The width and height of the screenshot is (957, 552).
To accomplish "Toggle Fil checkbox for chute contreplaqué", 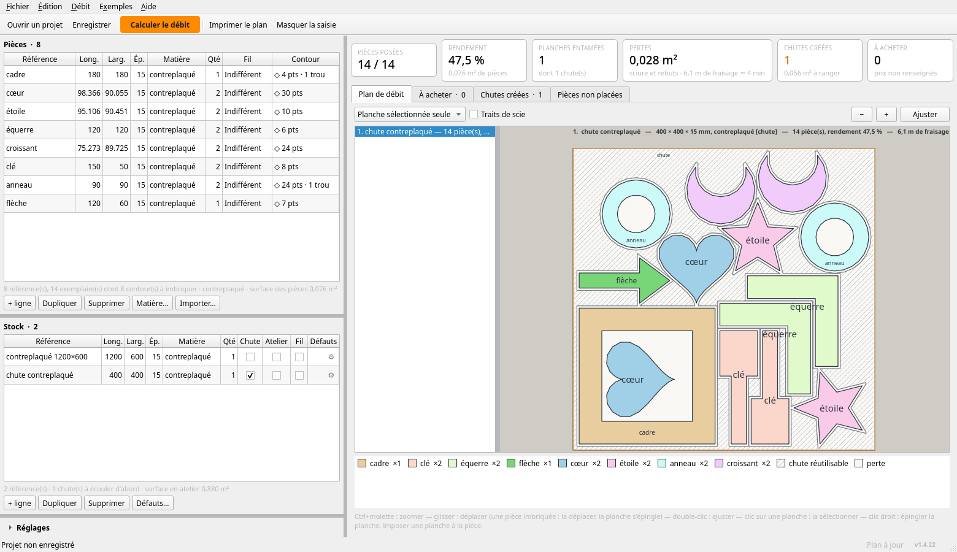I will pyautogui.click(x=299, y=375).
